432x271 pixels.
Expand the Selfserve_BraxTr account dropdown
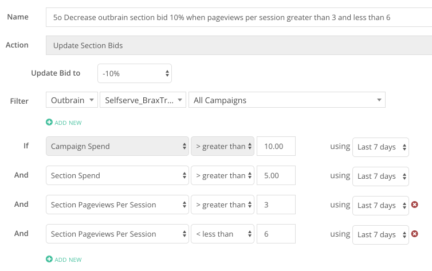[143, 100]
